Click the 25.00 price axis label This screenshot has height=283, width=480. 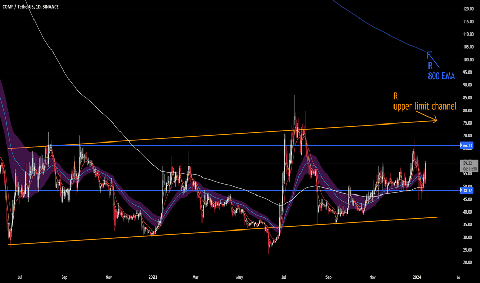468,250
